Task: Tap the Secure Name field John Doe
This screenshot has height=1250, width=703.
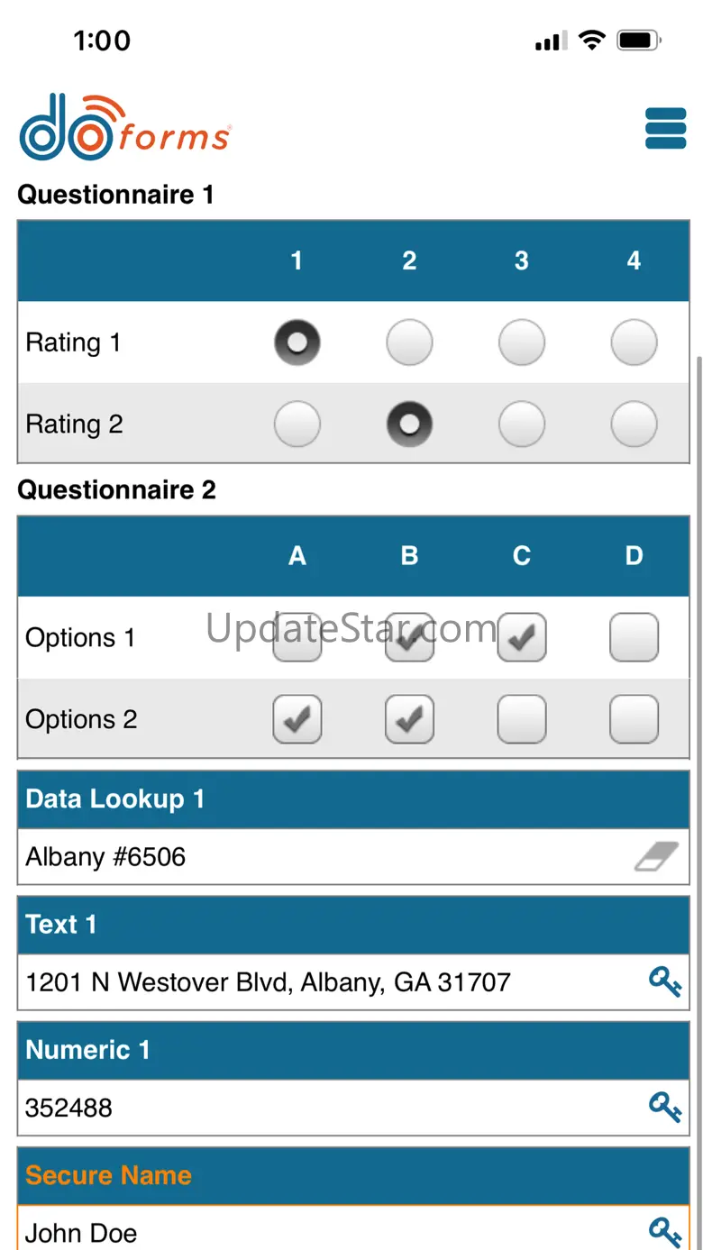Action: coord(315,1231)
